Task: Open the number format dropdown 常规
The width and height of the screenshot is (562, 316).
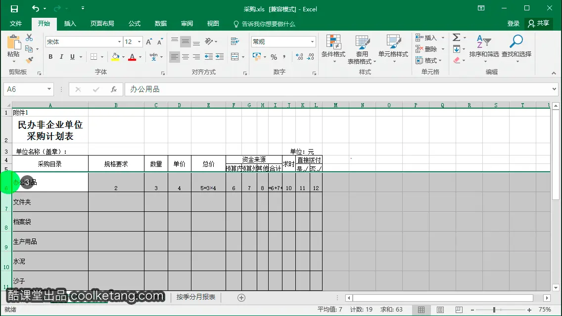Action: click(312, 42)
